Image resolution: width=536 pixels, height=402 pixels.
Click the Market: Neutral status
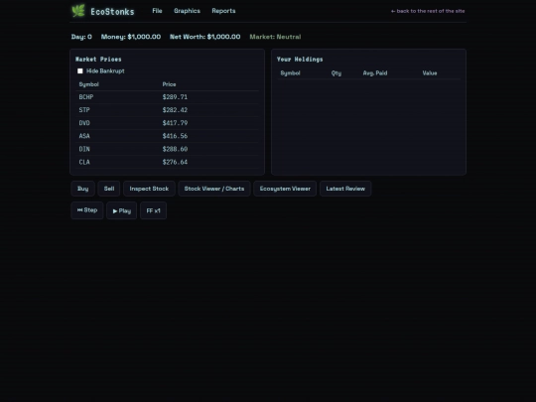click(275, 37)
